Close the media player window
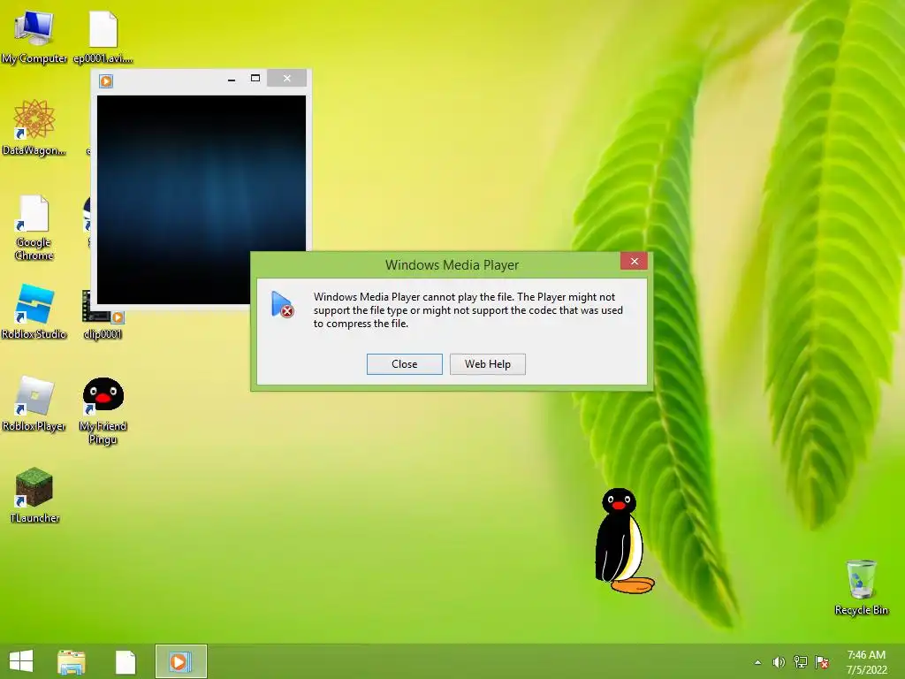The height and width of the screenshot is (679, 905). 287,79
